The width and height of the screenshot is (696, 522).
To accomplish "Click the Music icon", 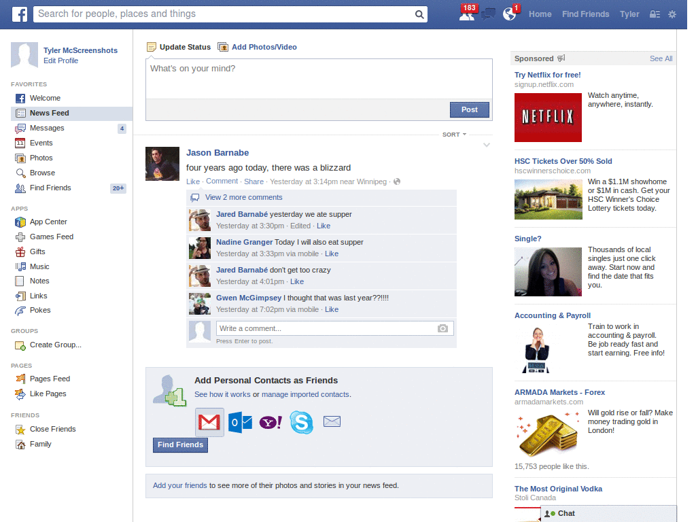I will tap(20, 266).
